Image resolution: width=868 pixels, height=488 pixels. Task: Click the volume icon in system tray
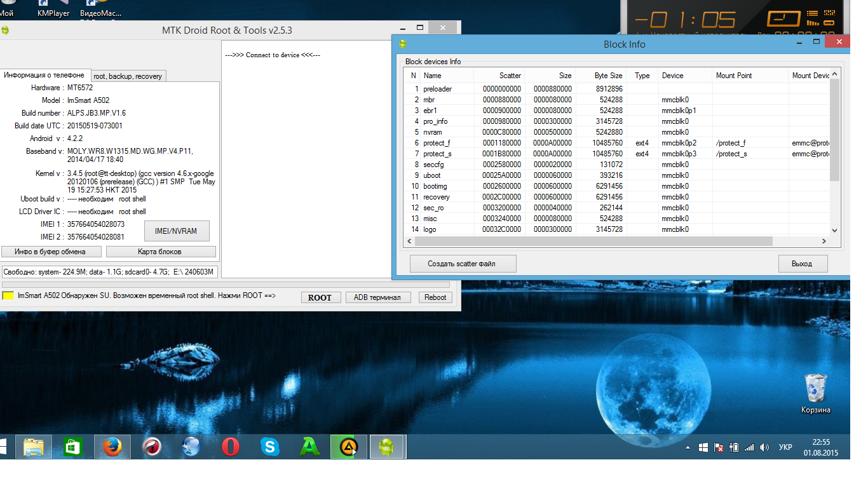coord(764,447)
